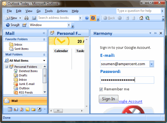
Task: Open the Edit menu
Action: 19,11
